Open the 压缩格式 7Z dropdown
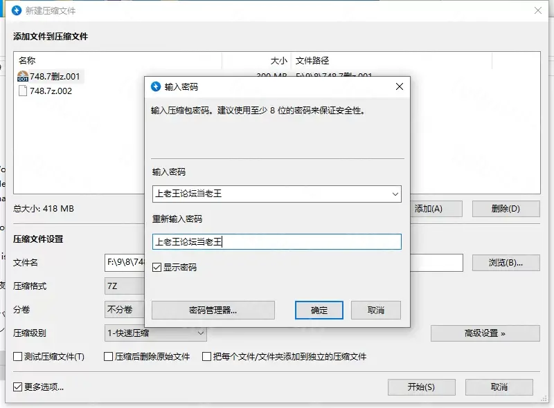This screenshot has width=554, height=408. 125,286
